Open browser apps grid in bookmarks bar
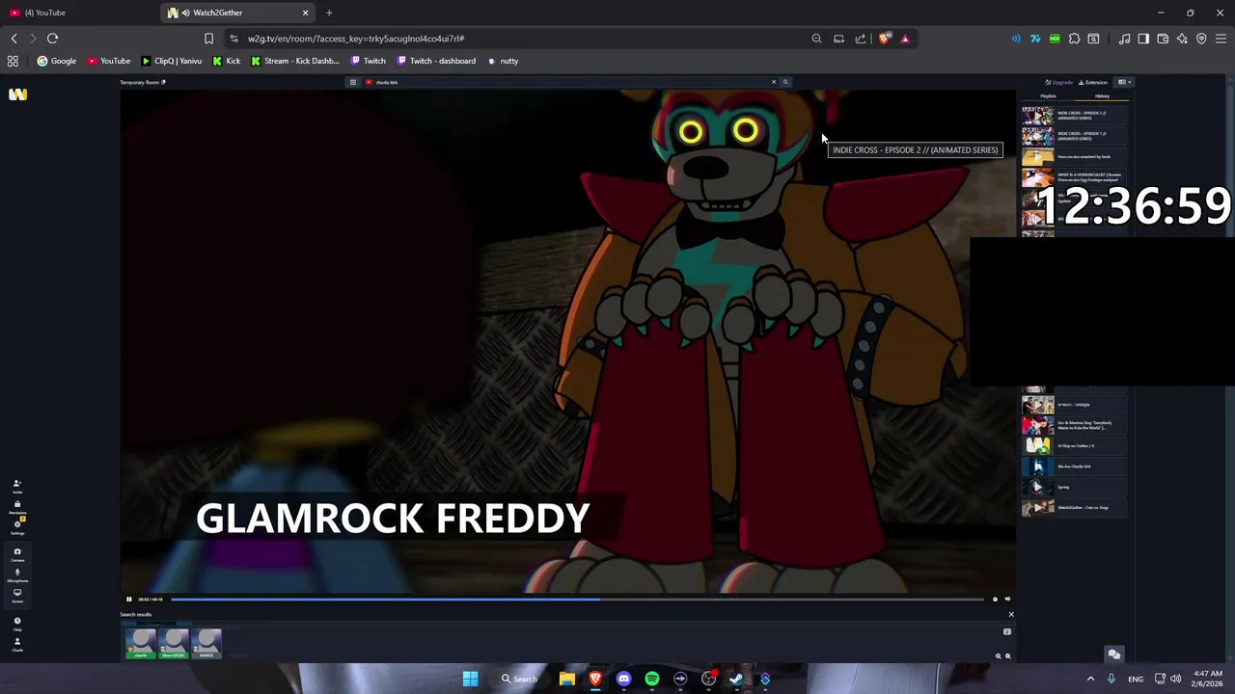The image size is (1235, 694). tap(13, 61)
